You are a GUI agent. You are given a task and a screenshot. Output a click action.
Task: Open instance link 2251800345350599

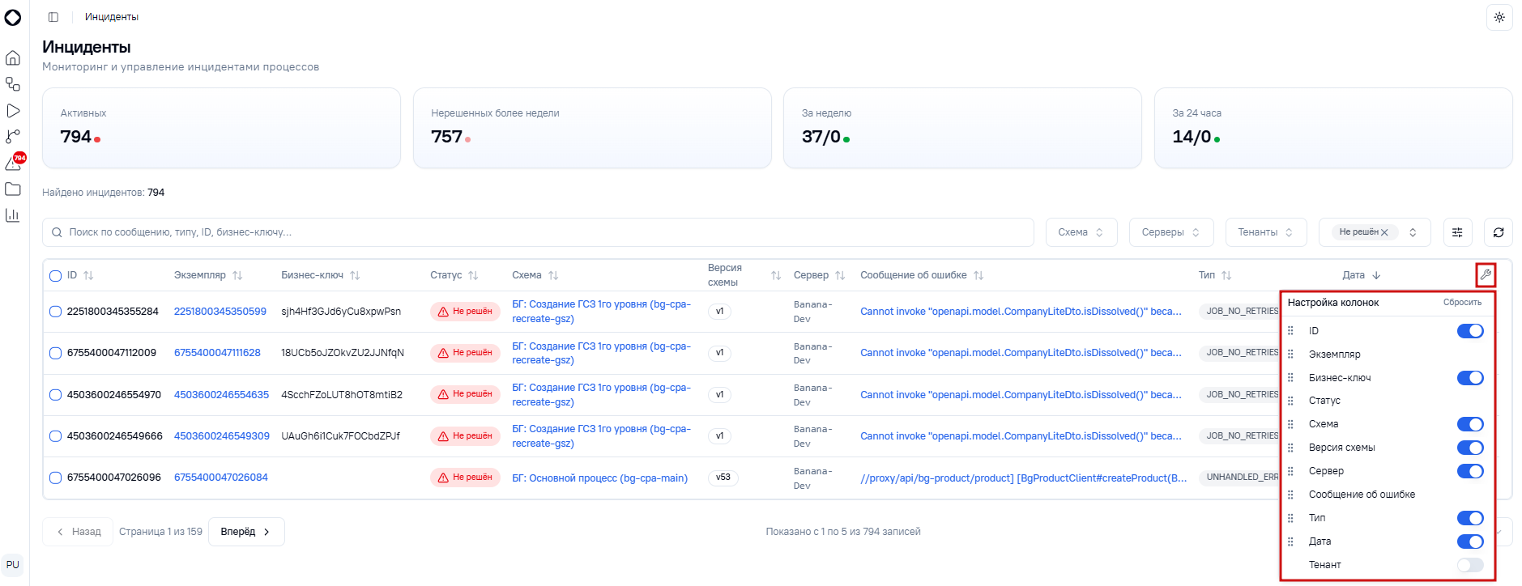(x=220, y=312)
